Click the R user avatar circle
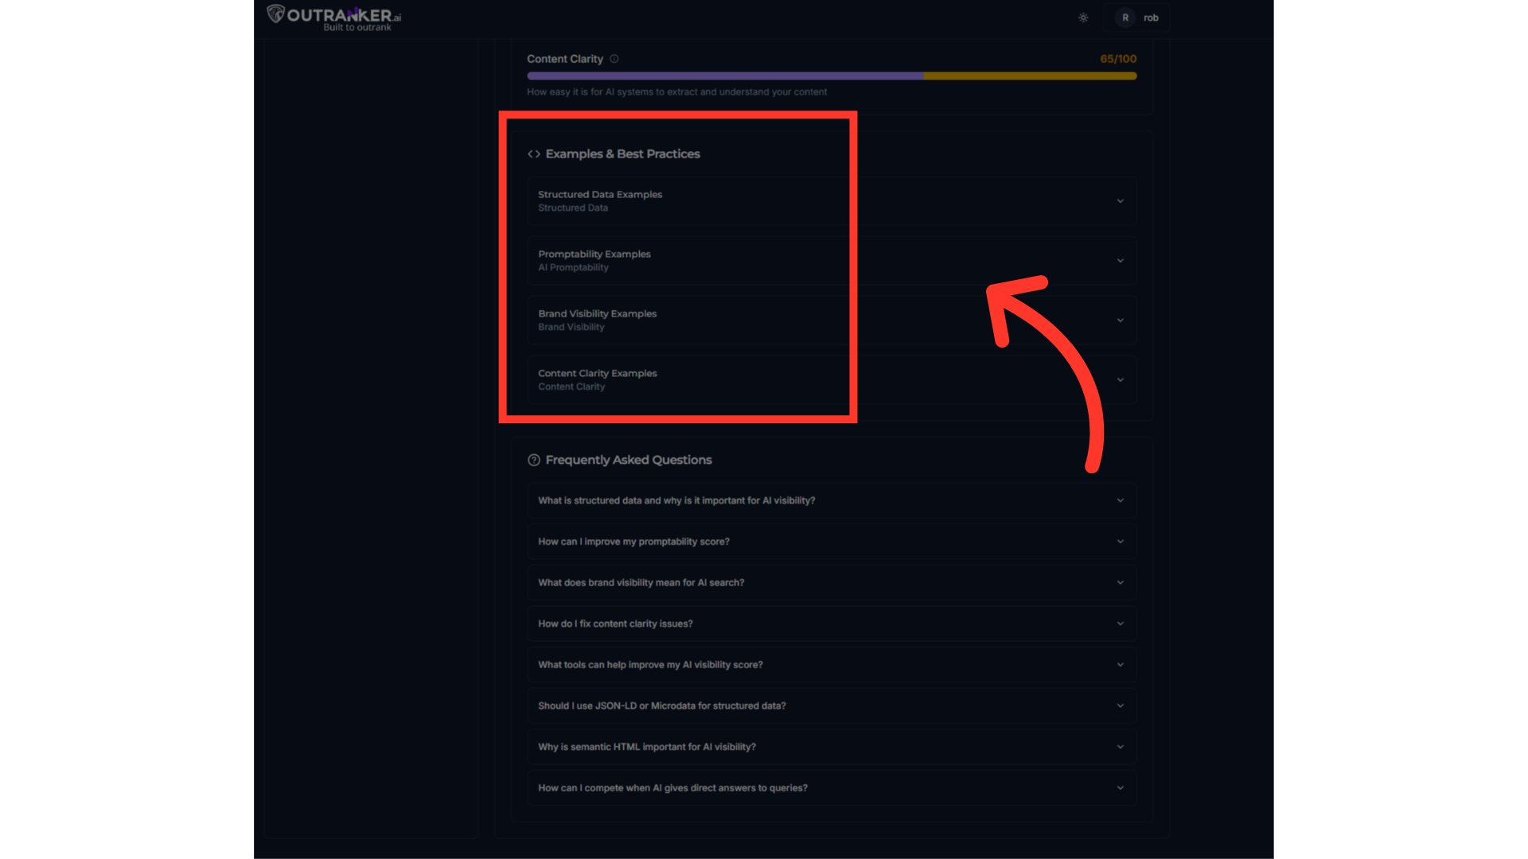This screenshot has height=859, width=1528. coord(1125,17)
